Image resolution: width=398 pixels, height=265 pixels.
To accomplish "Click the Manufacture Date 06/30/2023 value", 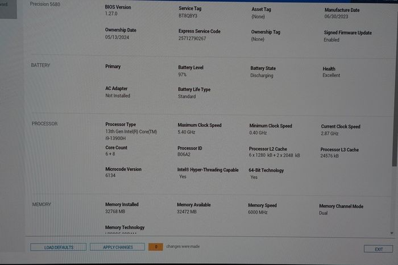I will (337, 16).
